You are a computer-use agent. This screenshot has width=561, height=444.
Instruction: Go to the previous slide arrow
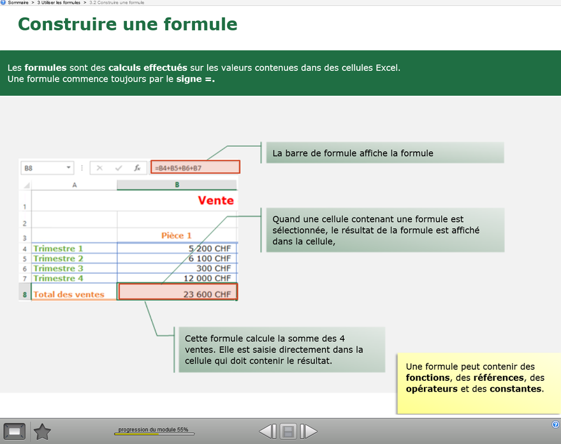tap(268, 432)
